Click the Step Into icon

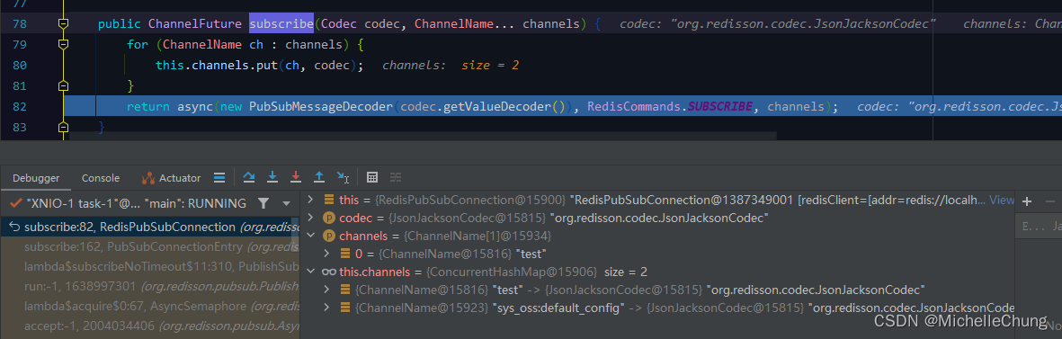272,177
